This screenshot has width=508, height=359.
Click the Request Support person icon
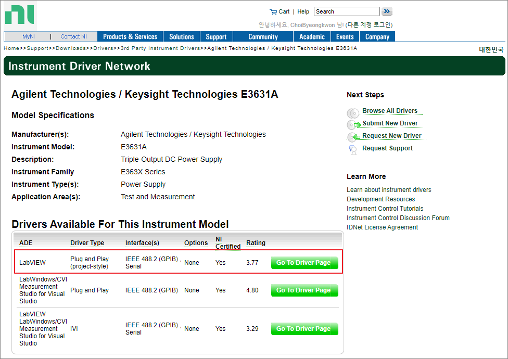(353, 150)
